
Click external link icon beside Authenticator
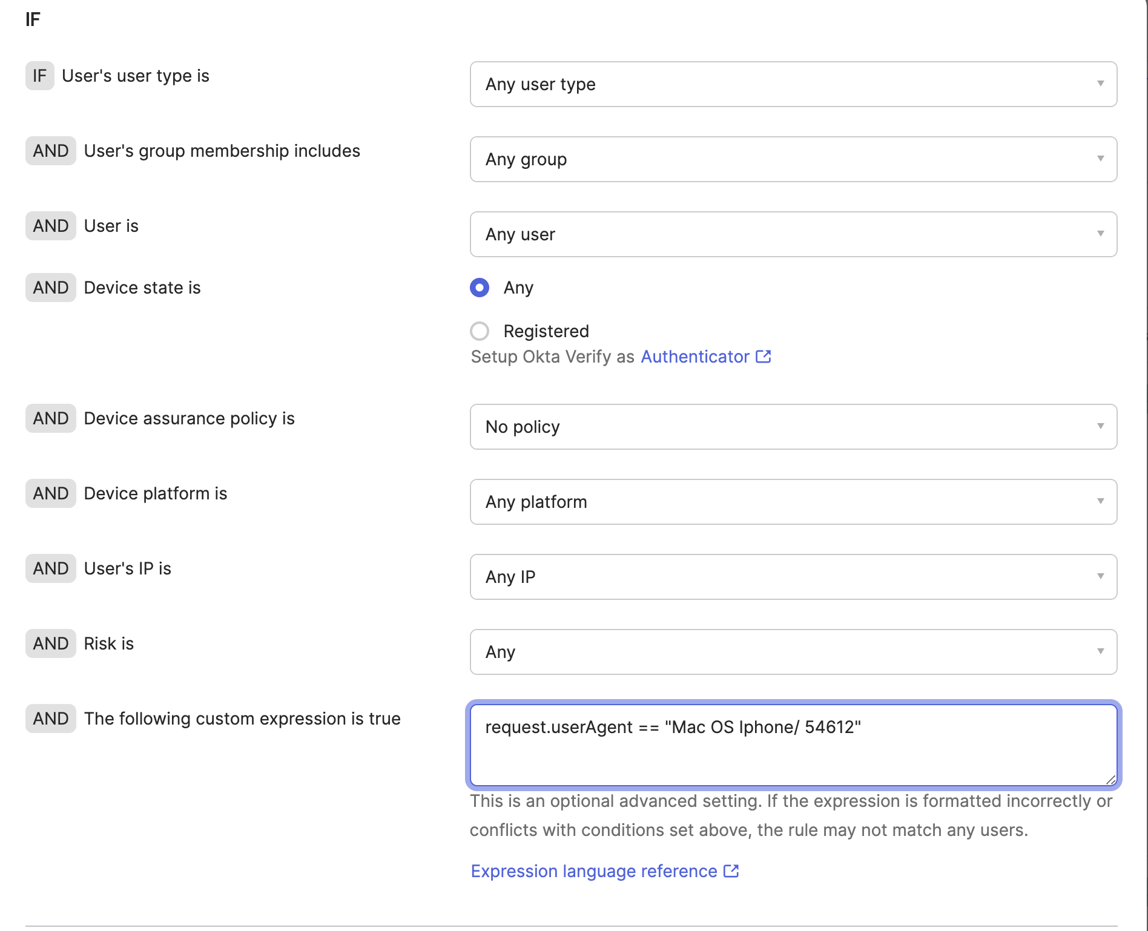(764, 357)
